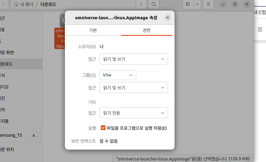Image resolution: width=266 pixels, height=162 pixels.
Task: Maximize the file manager window
Action: tap(235, 4)
